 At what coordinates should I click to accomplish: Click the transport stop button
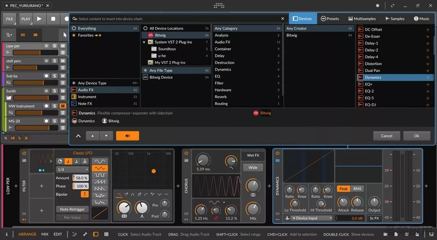point(53,19)
